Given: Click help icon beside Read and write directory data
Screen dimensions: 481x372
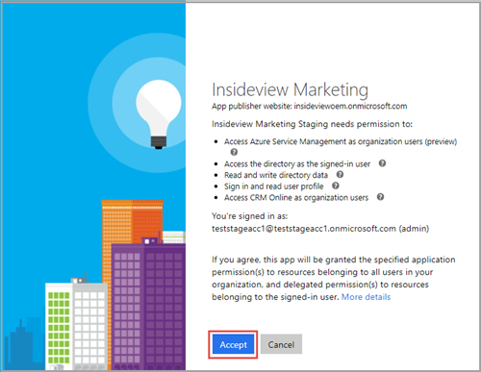Looking at the screenshot, I should [340, 175].
